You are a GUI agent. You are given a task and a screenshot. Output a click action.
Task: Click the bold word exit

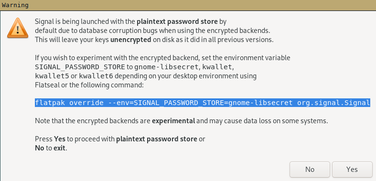pos(59,148)
